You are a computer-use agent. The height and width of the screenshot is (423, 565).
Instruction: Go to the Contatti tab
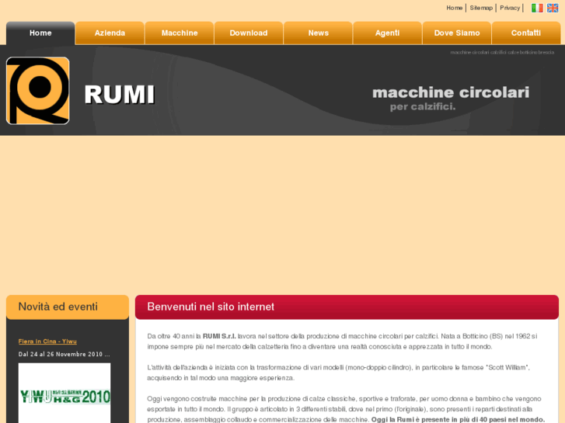526,33
